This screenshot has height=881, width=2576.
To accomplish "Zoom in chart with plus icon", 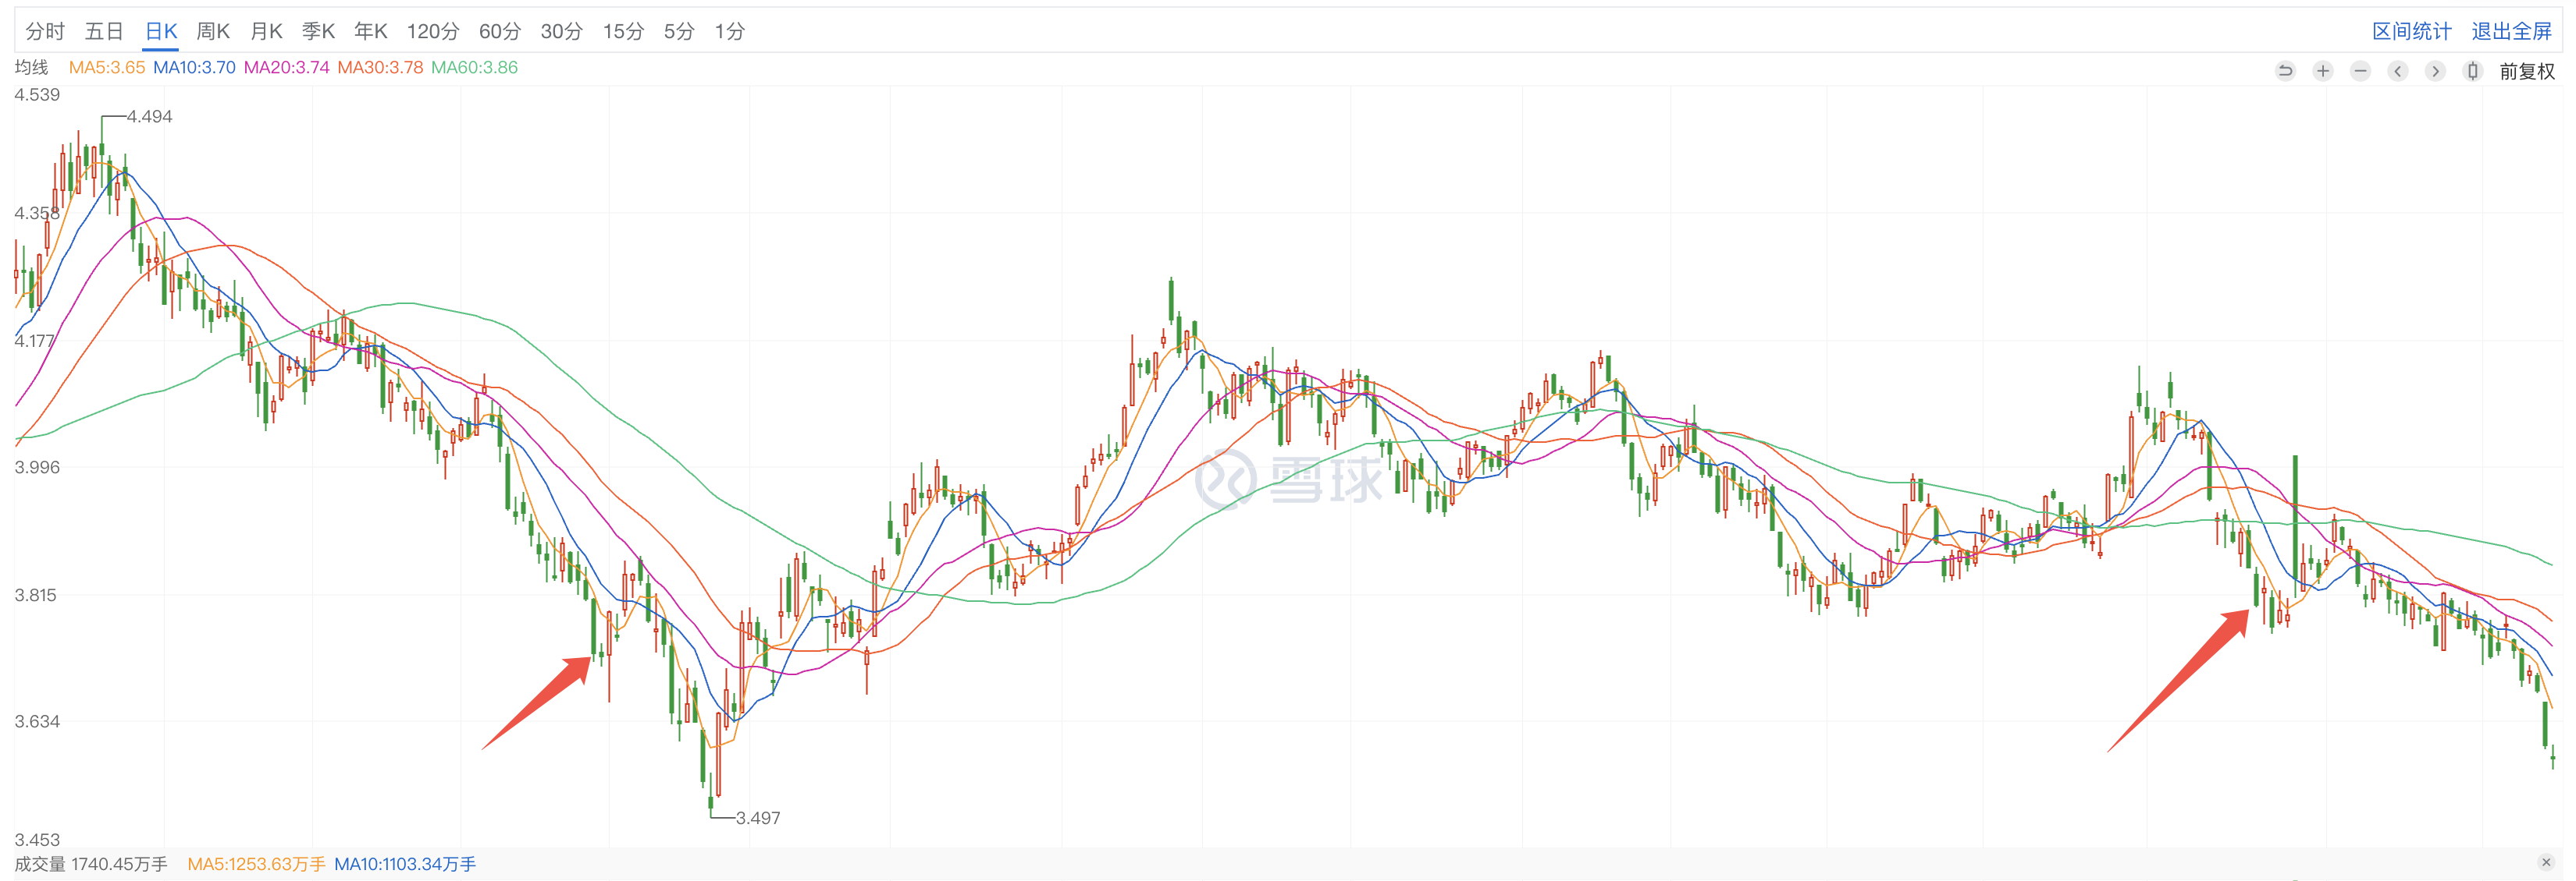I will coord(2323,71).
